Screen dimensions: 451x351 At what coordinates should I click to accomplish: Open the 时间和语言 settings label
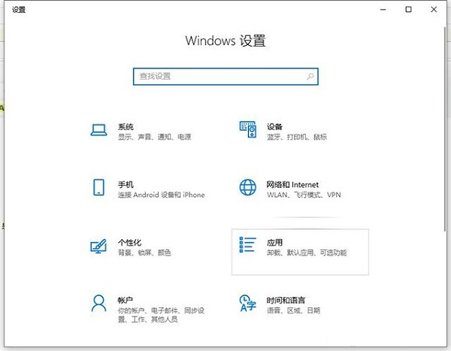click(x=286, y=299)
